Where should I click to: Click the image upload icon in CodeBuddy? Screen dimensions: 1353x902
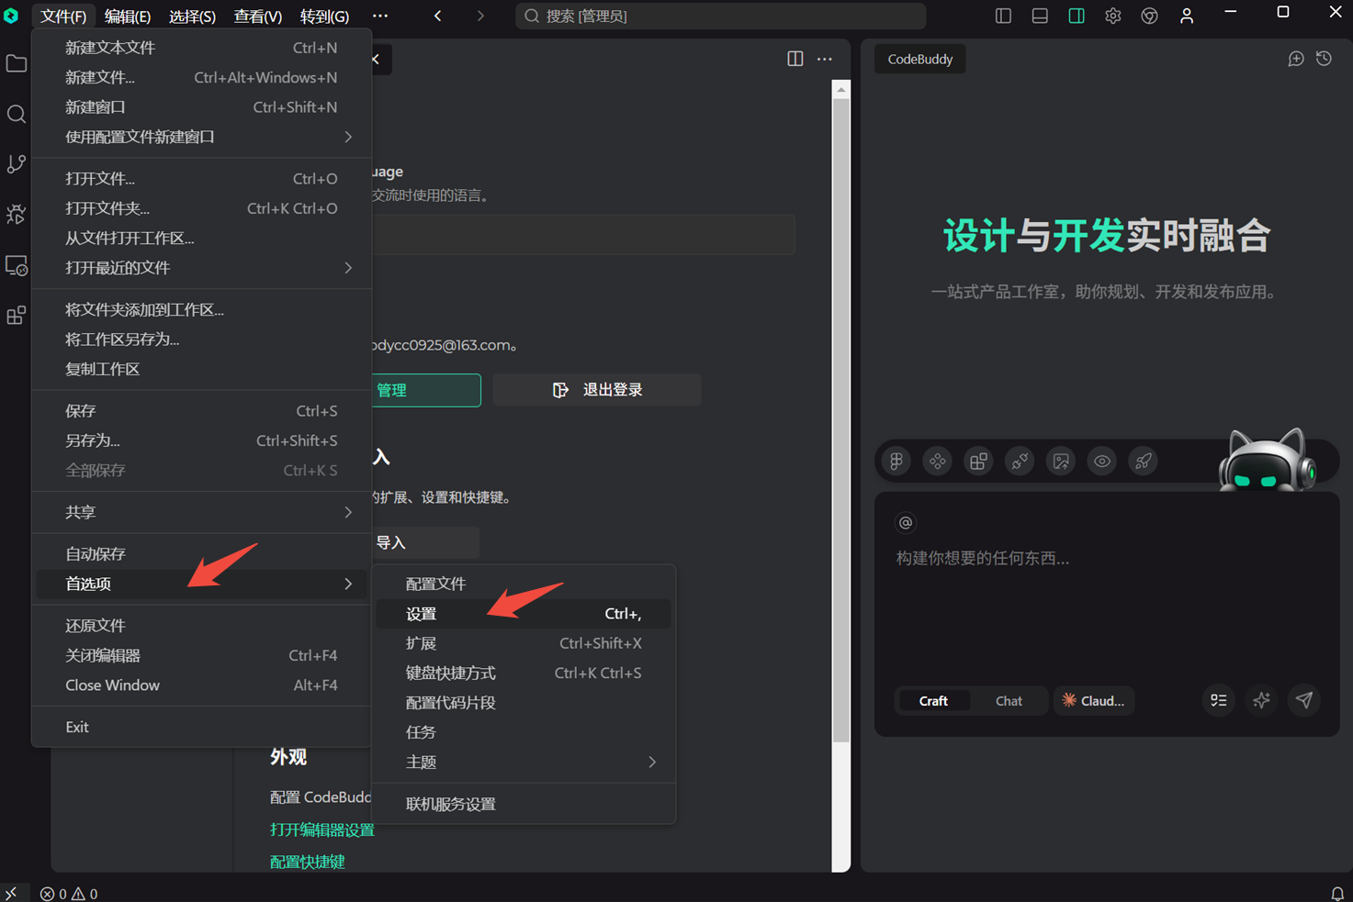pyautogui.click(x=1061, y=461)
